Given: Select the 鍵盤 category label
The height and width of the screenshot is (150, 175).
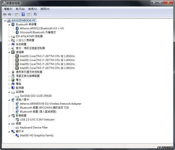Looking at the screenshot, I should tap(18, 123).
